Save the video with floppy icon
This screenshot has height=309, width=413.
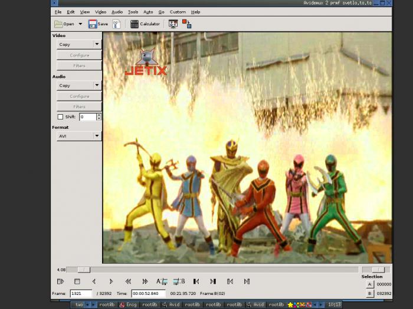point(98,24)
